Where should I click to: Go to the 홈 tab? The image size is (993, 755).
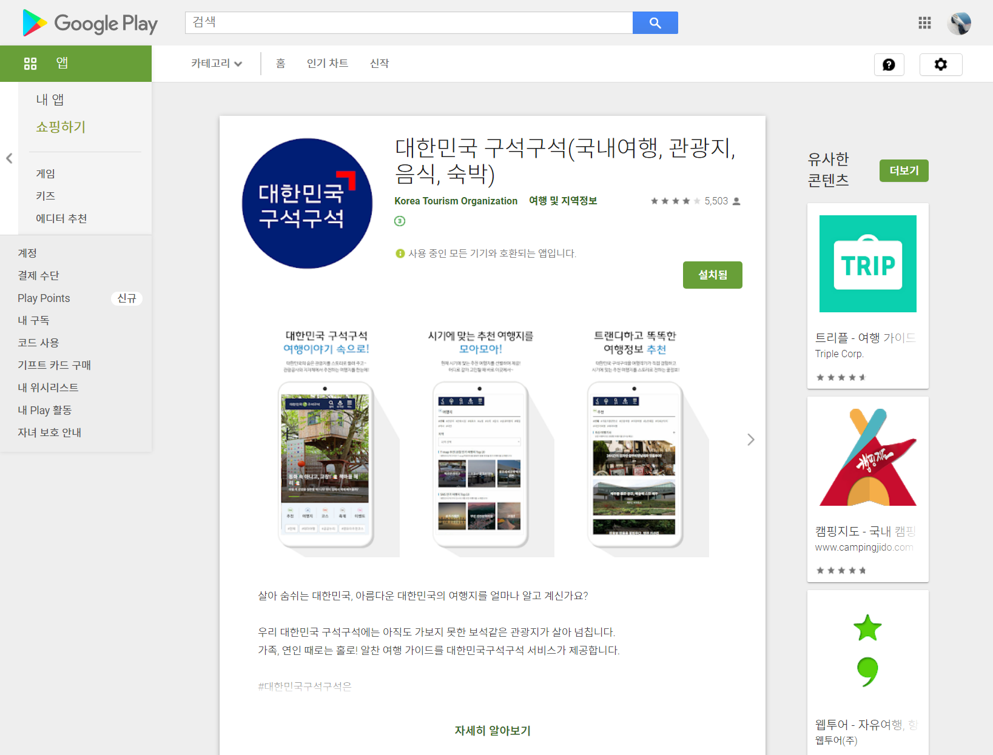280,63
